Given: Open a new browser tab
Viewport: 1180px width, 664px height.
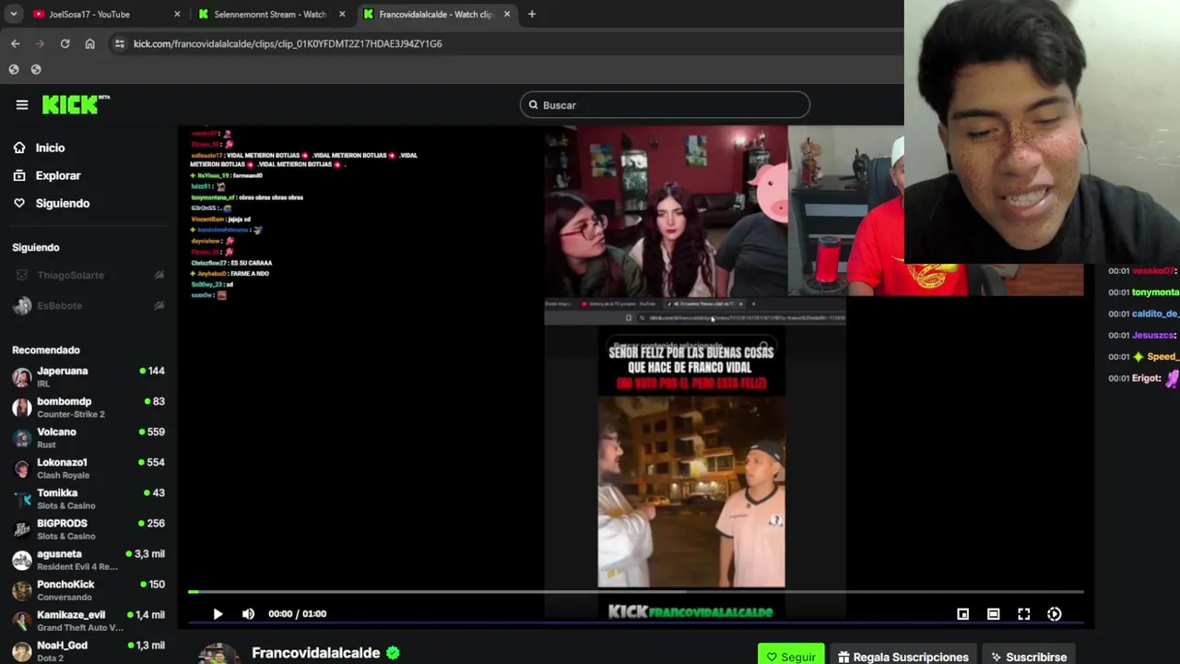Looking at the screenshot, I should point(532,14).
